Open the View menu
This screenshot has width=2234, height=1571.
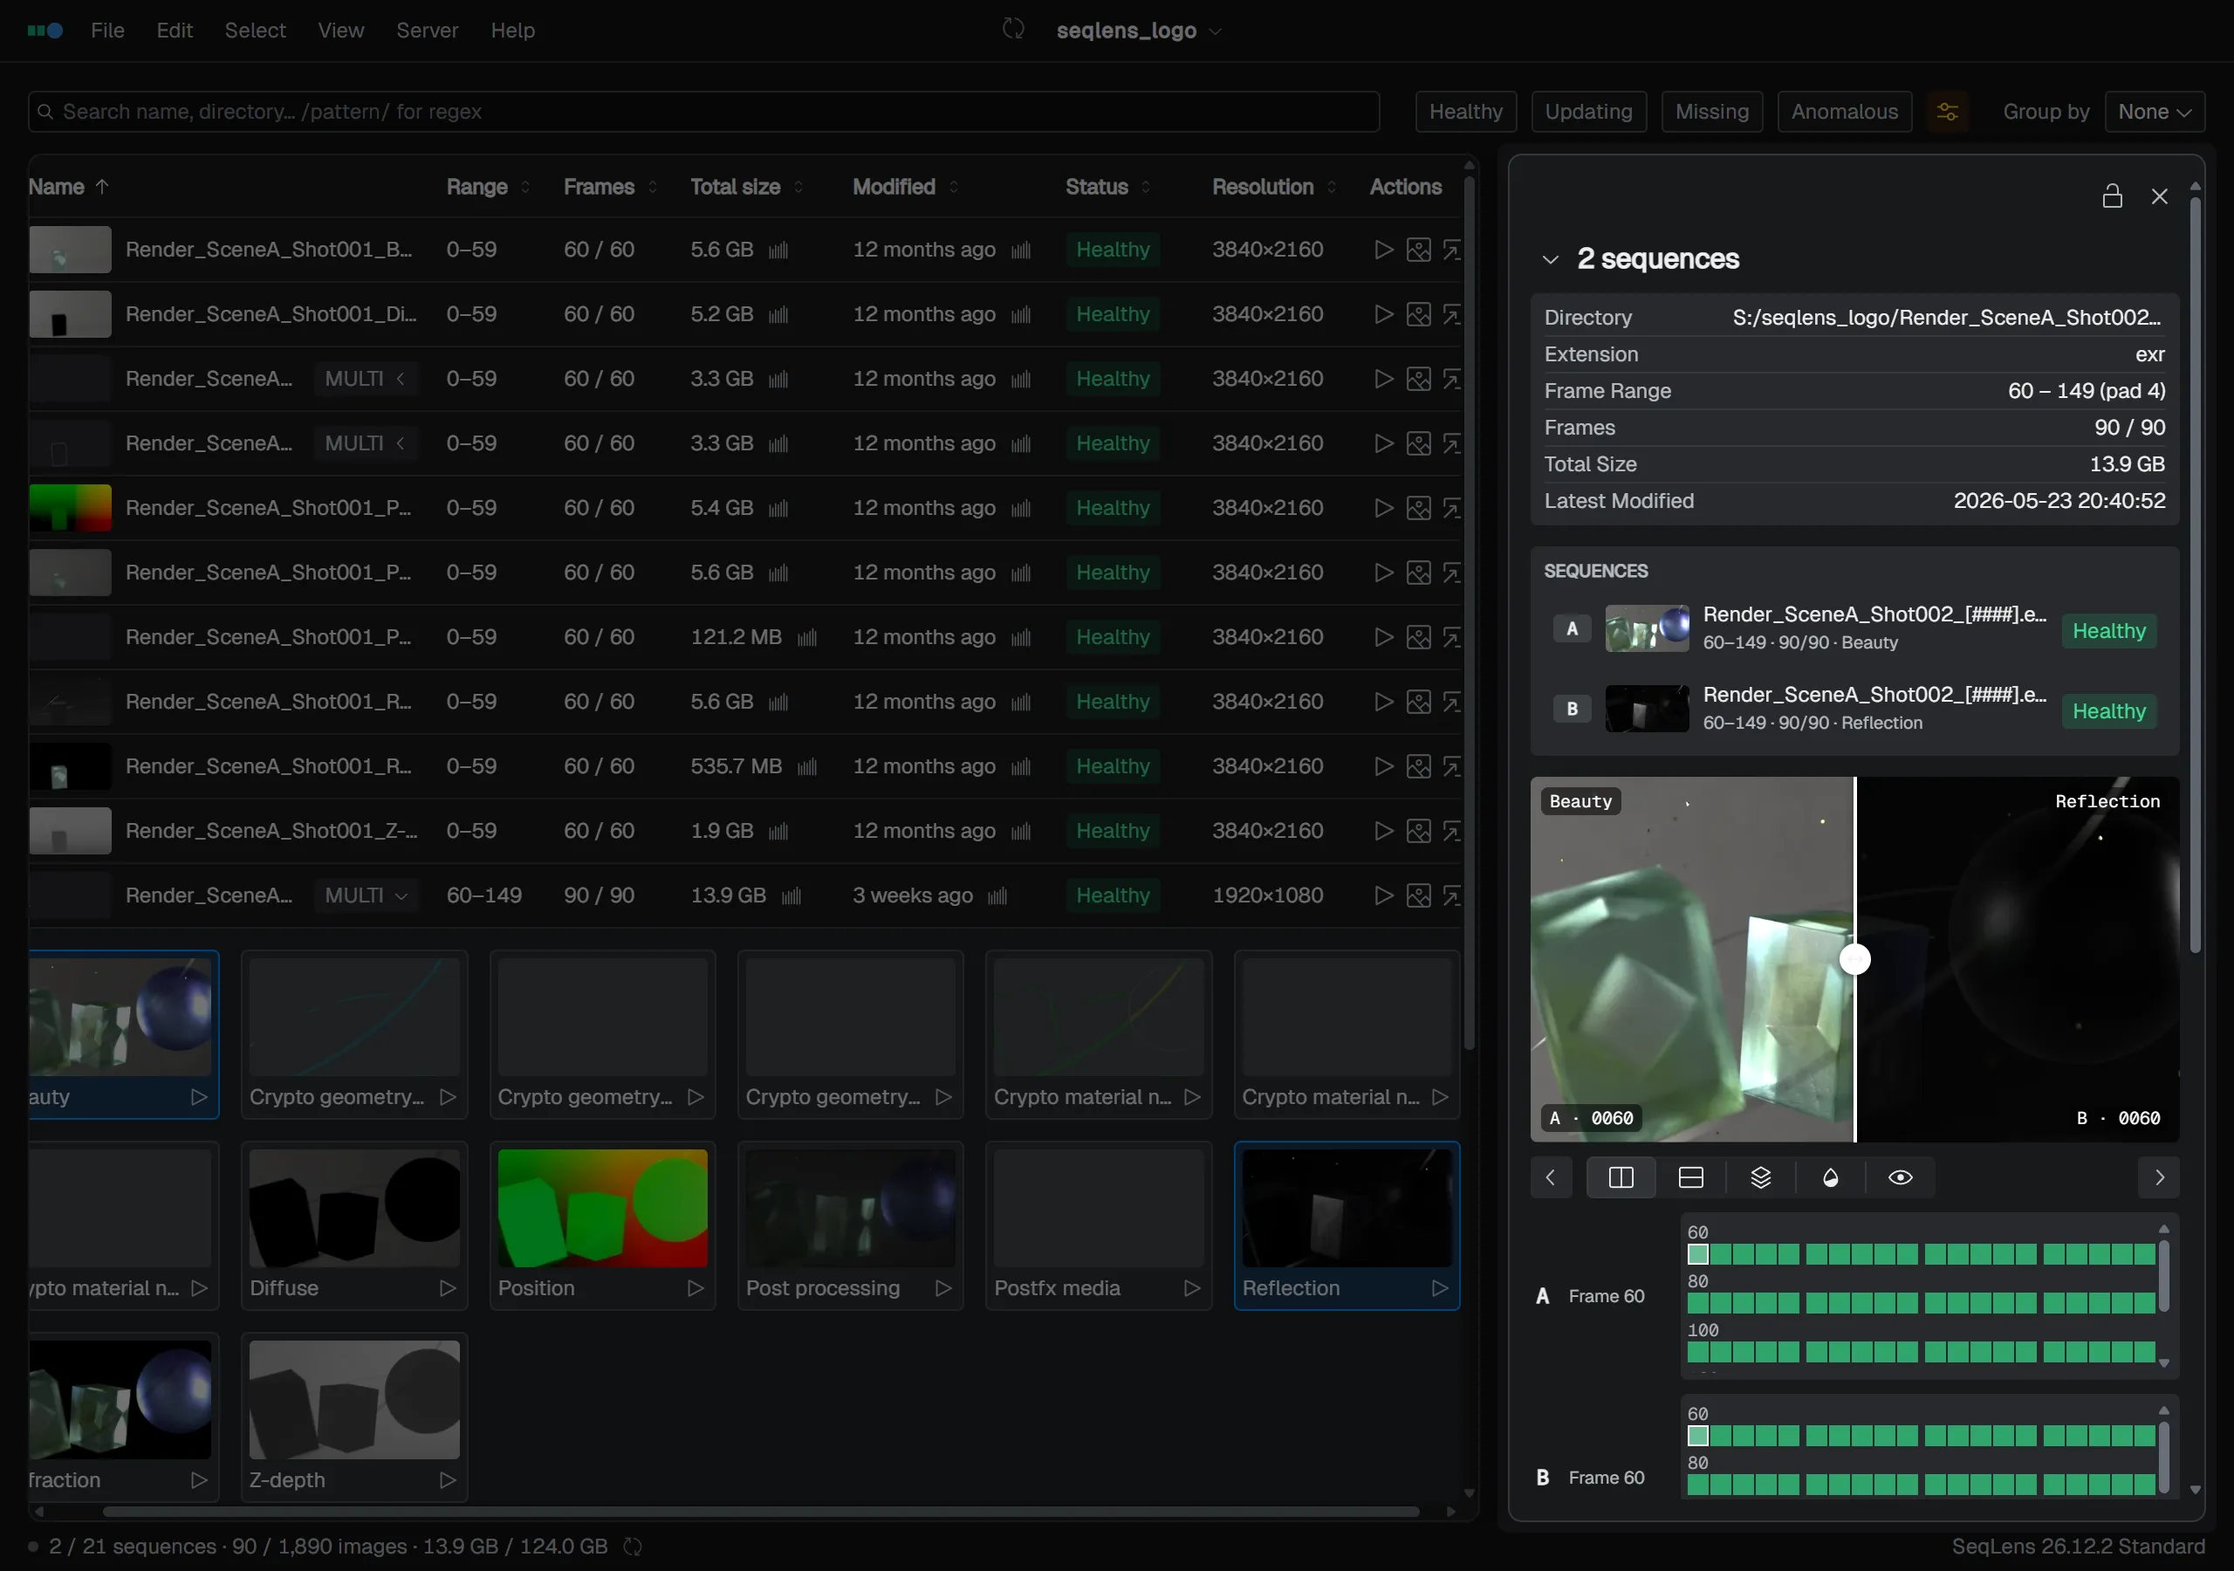click(340, 31)
